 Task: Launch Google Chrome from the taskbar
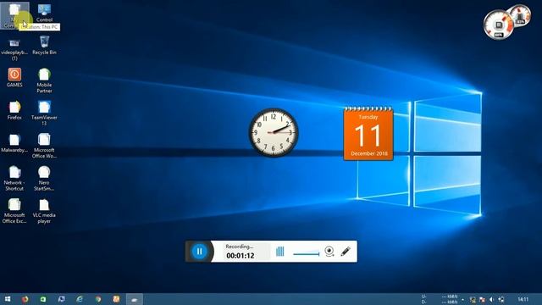98,299
